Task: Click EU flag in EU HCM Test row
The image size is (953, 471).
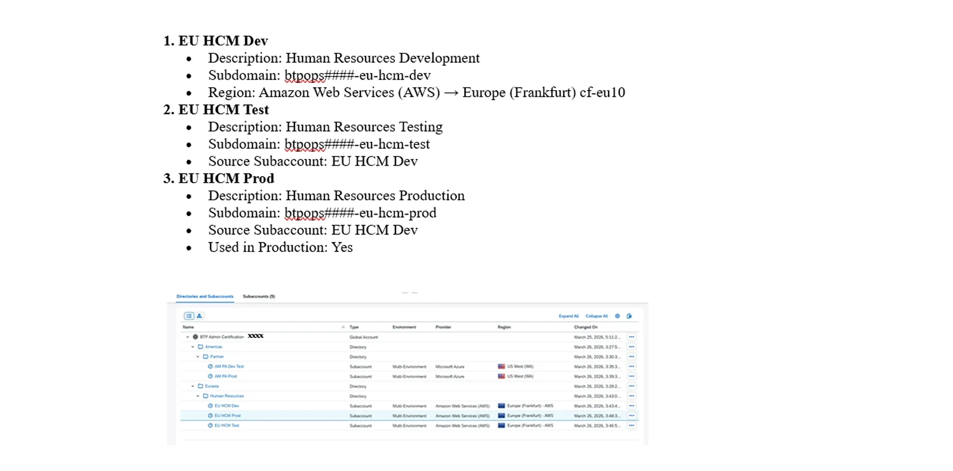Action: [x=501, y=425]
